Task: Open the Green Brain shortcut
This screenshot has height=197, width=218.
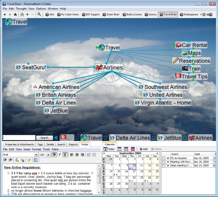Action: pos(111,14)
